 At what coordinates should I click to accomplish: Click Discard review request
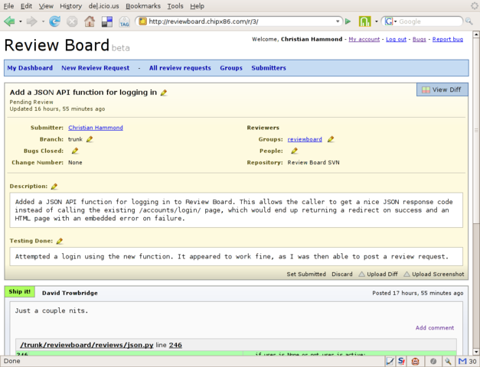342,274
